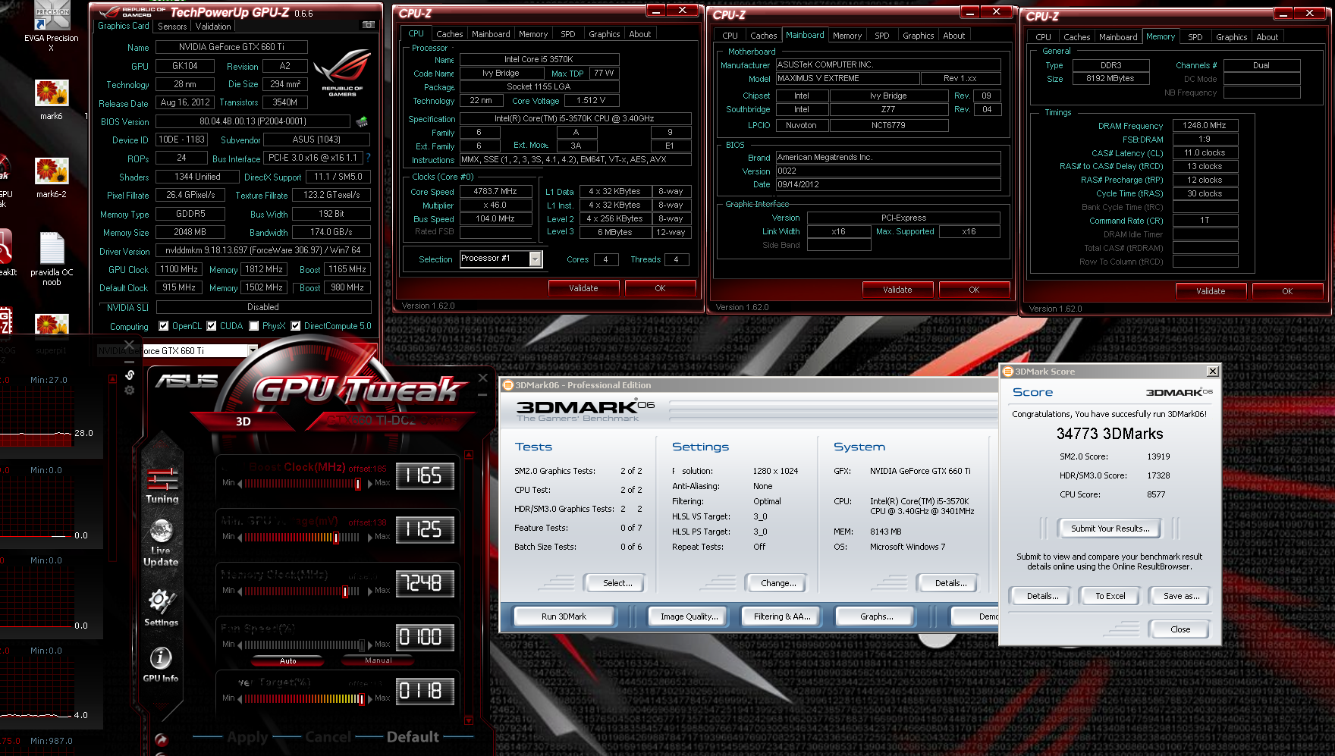Click Change button under Settings
The width and height of the screenshot is (1335, 756).
778,583
